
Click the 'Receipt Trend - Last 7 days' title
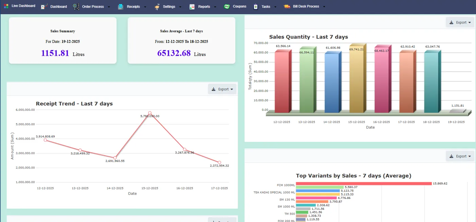pyautogui.click(x=74, y=104)
